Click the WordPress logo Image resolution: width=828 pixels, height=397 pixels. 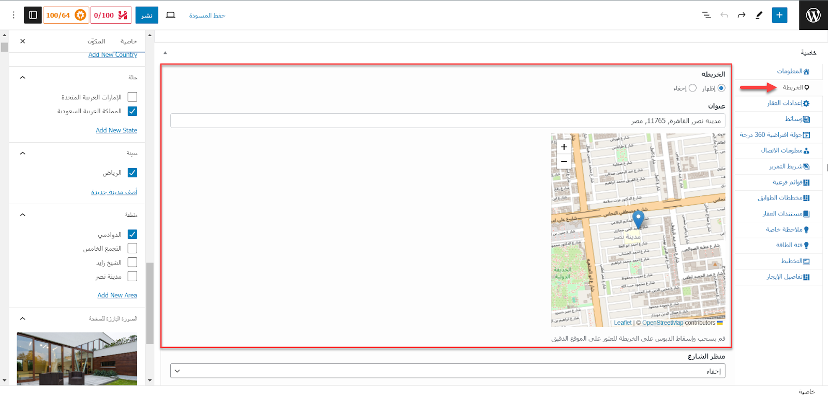coord(814,15)
